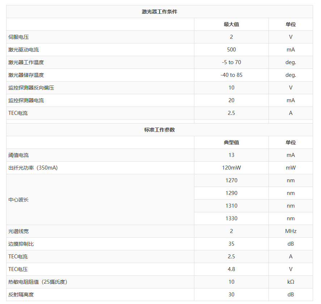The height and width of the screenshot is (304, 321).
Task: Select the 1270 wavelength value
Action: click(231, 180)
